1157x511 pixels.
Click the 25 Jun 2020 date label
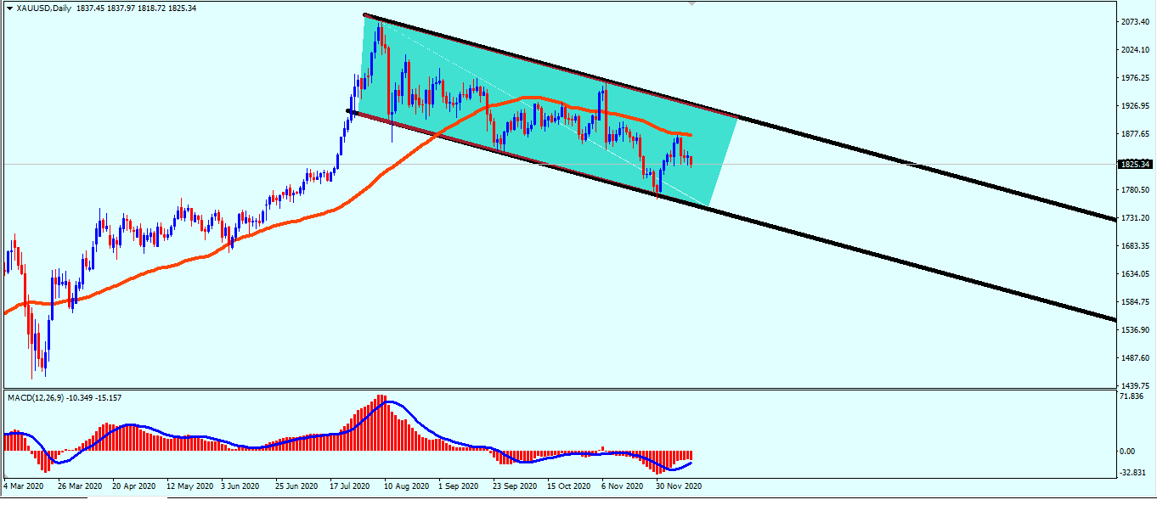(x=298, y=486)
